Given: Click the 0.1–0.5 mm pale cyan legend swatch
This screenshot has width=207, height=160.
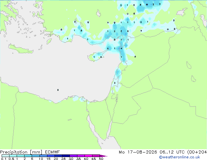Looking at the screenshot, I should [6, 156].
